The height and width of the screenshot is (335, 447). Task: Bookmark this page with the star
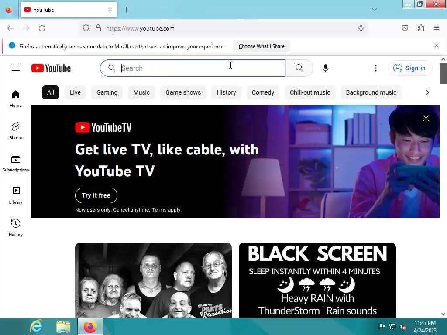[361, 28]
